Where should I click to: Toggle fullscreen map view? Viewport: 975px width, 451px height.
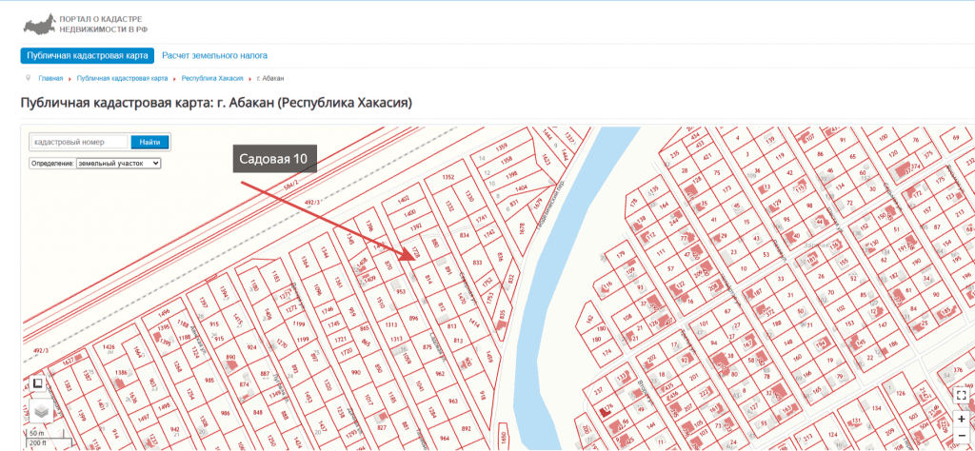962,393
